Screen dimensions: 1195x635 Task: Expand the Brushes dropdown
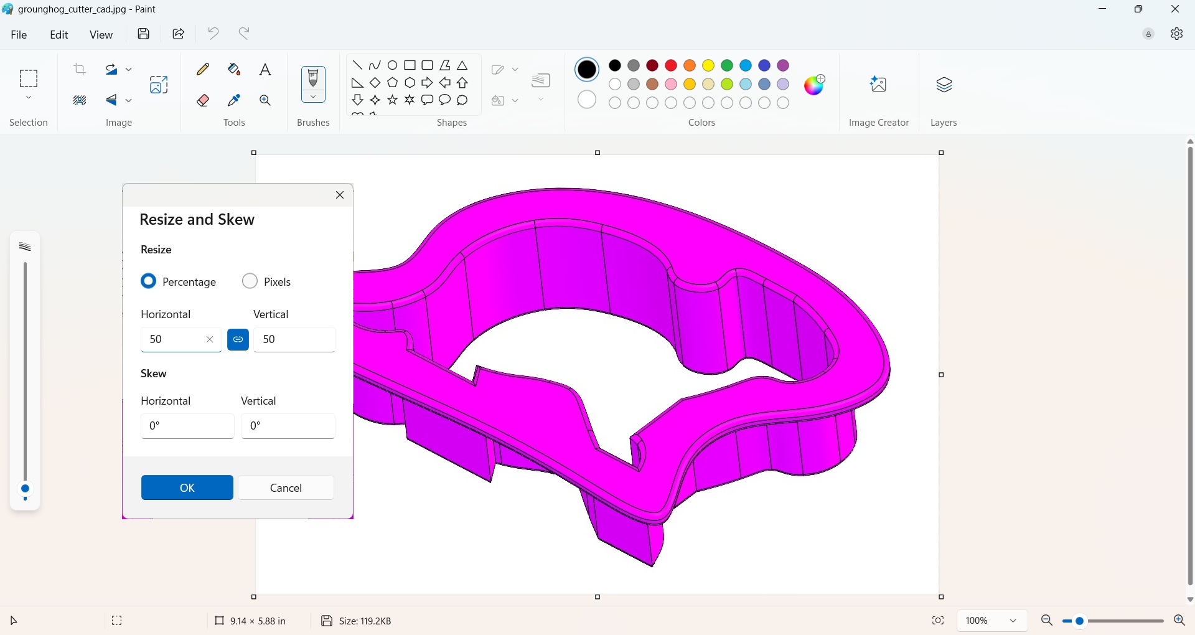313,97
